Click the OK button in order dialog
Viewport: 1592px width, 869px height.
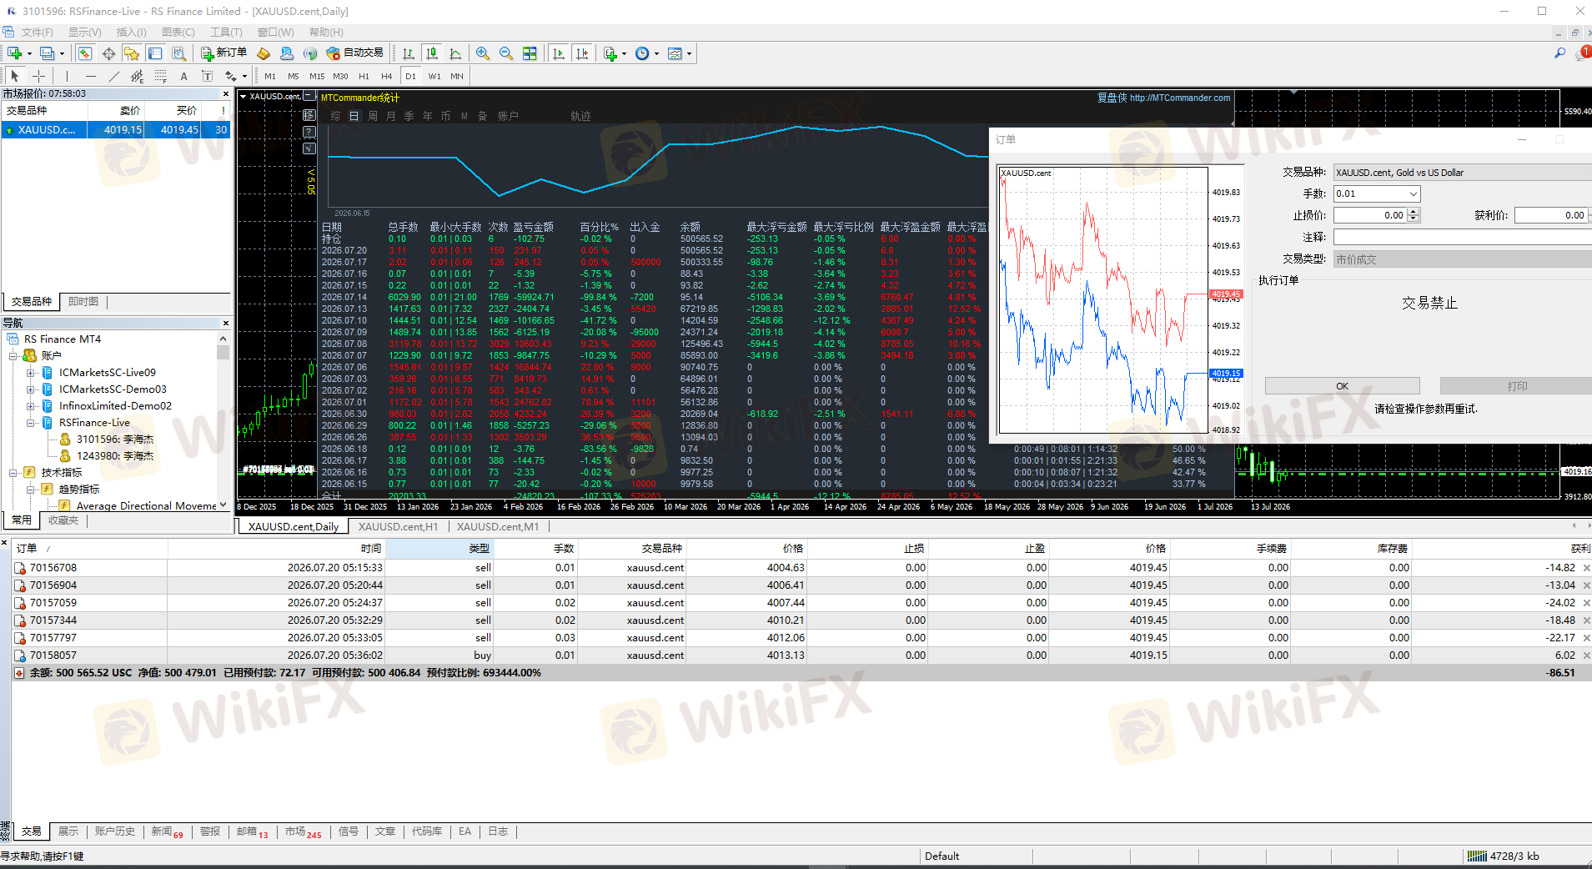(x=1342, y=386)
